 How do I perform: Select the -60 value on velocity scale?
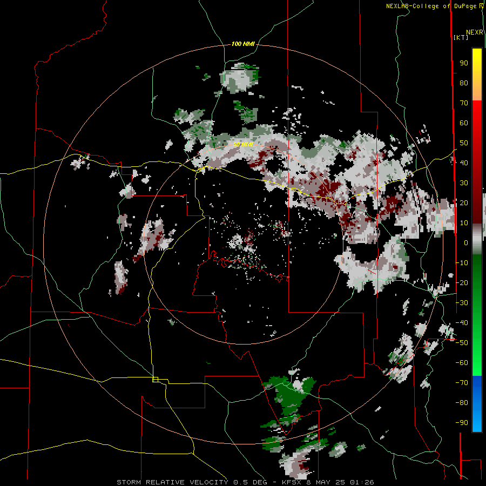[x=462, y=363]
